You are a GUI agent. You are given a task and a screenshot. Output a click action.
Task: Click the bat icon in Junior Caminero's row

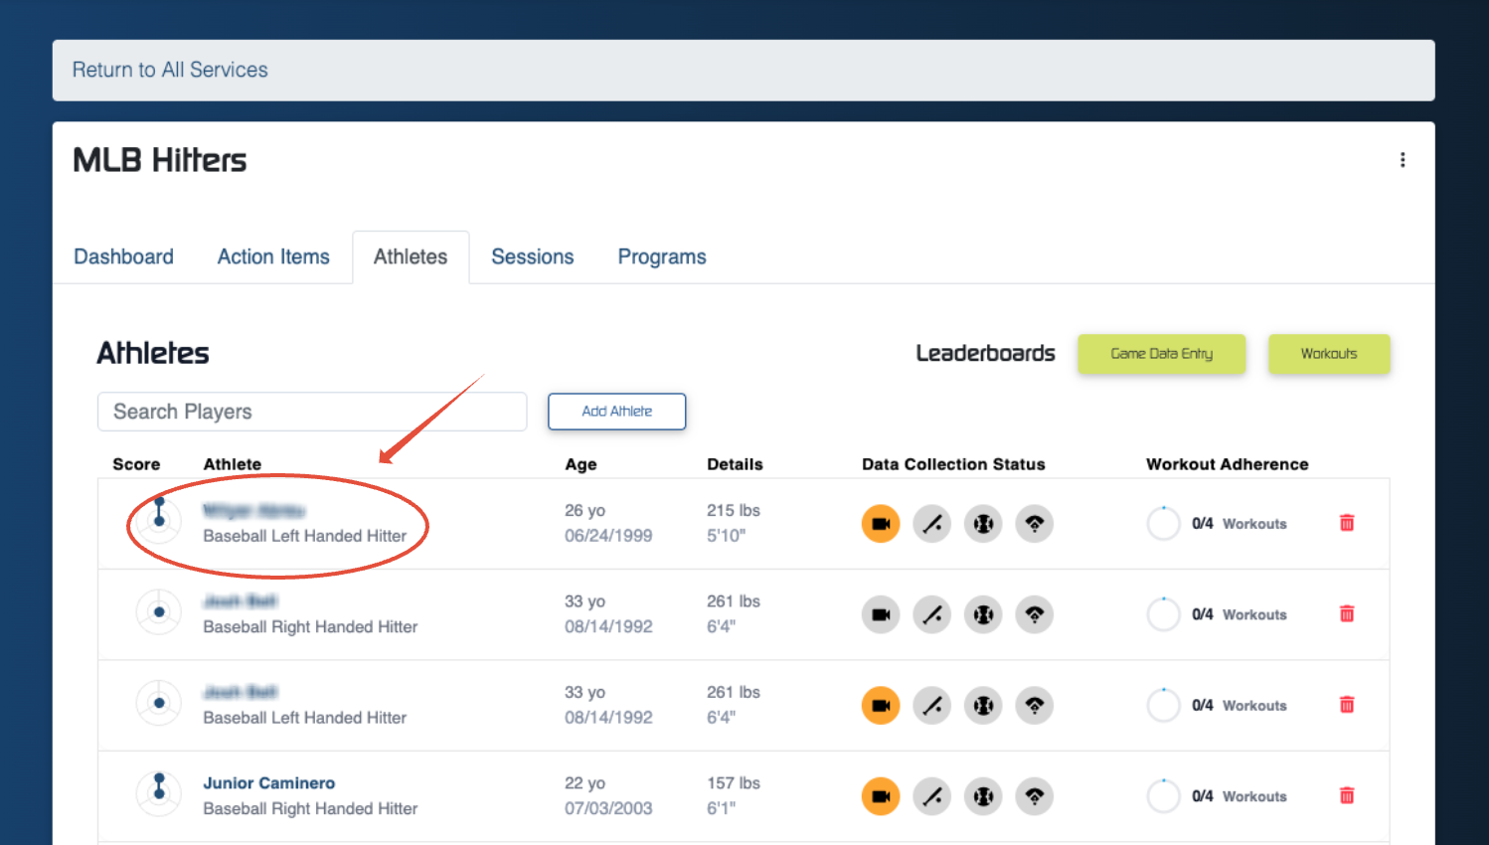click(932, 796)
